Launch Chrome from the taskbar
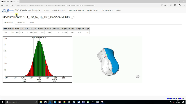Image resolution: width=186 pixels, height=104 pixels. pos(64,102)
